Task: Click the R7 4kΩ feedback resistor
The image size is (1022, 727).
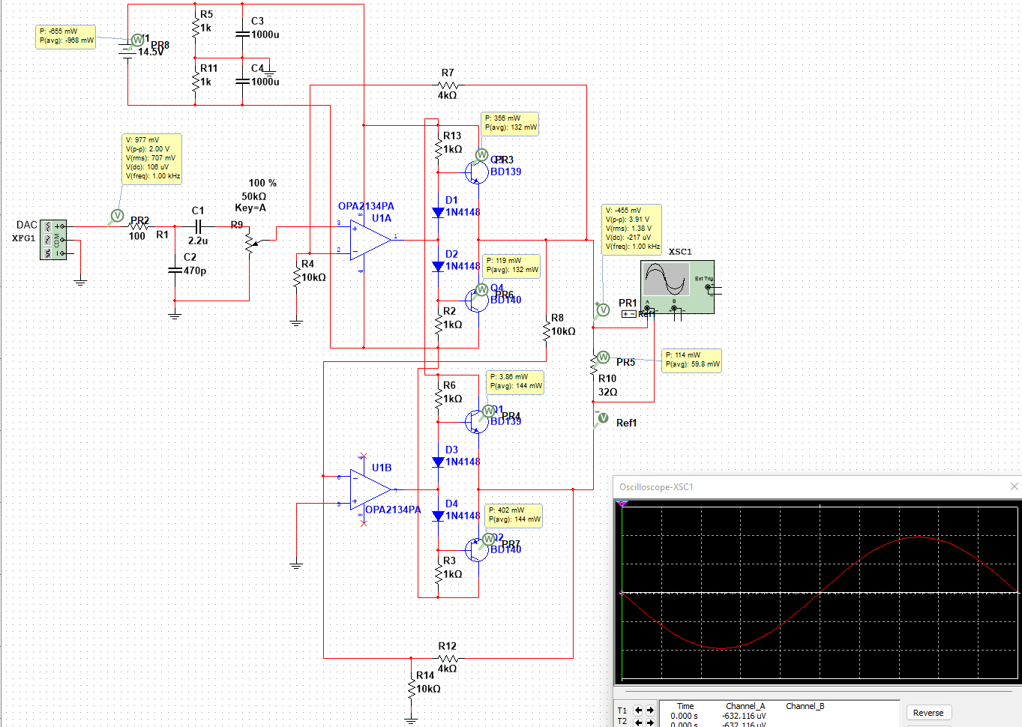Action: [x=448, y=85]
